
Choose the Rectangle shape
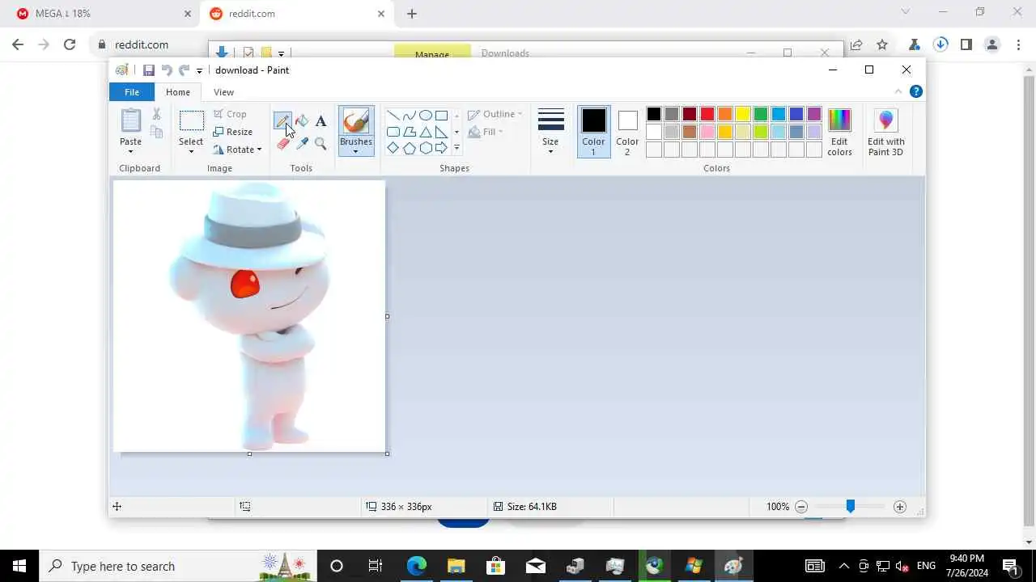(x=441, y=116)
